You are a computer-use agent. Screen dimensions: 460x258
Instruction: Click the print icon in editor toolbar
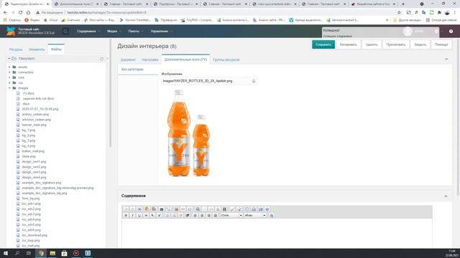click(254, 209)
